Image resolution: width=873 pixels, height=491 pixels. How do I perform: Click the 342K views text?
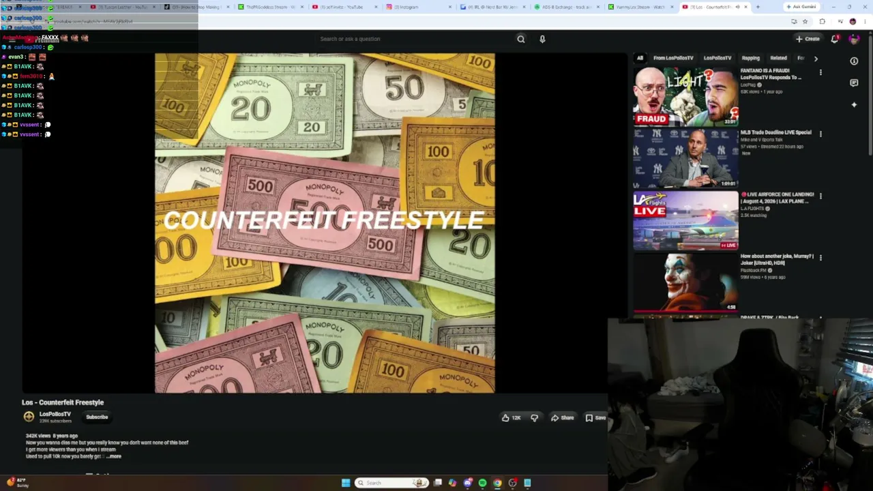point(38,436)
